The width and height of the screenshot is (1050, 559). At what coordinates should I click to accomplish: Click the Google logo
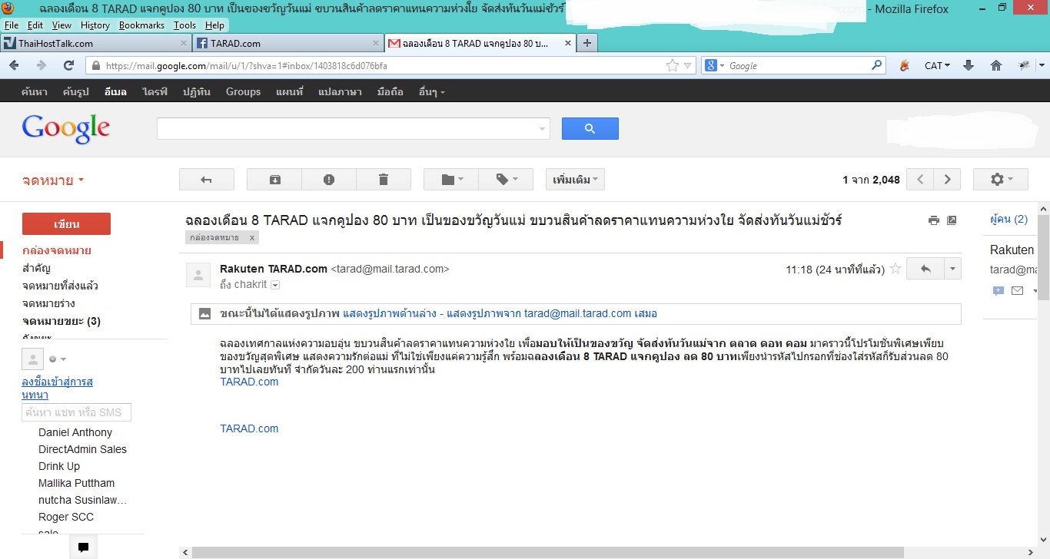click(66, 129)
